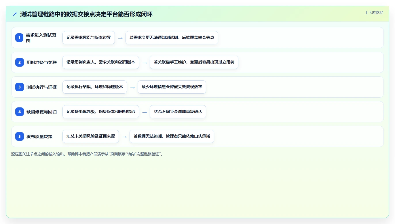The height and width of the screenshot is (224, 395).
Task: Click the 记录用例负责人、需求关联和适用版本 box
Action: pos(101,62)
